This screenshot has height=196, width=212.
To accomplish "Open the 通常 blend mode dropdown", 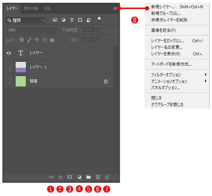I will (x=31, y=30).
